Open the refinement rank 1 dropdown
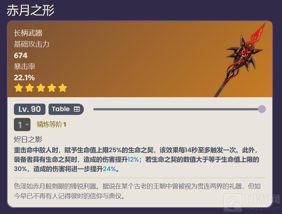Screen dimensions: 282x214 (x=22, y=125)
